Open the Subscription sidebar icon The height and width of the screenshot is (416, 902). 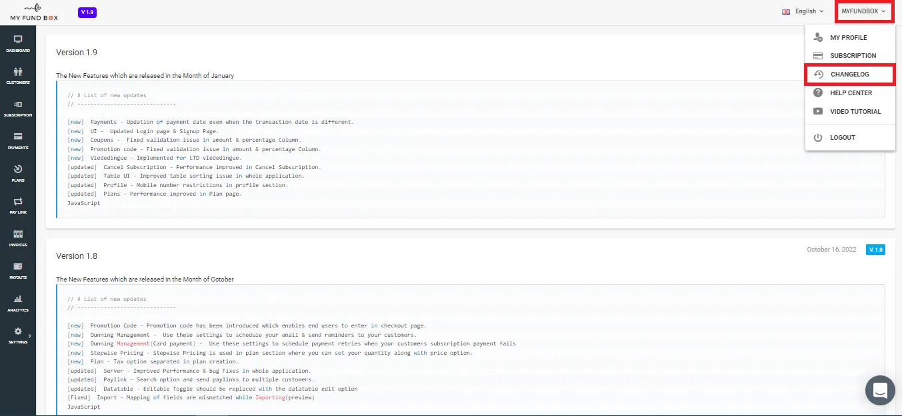[x=18, y=104]
